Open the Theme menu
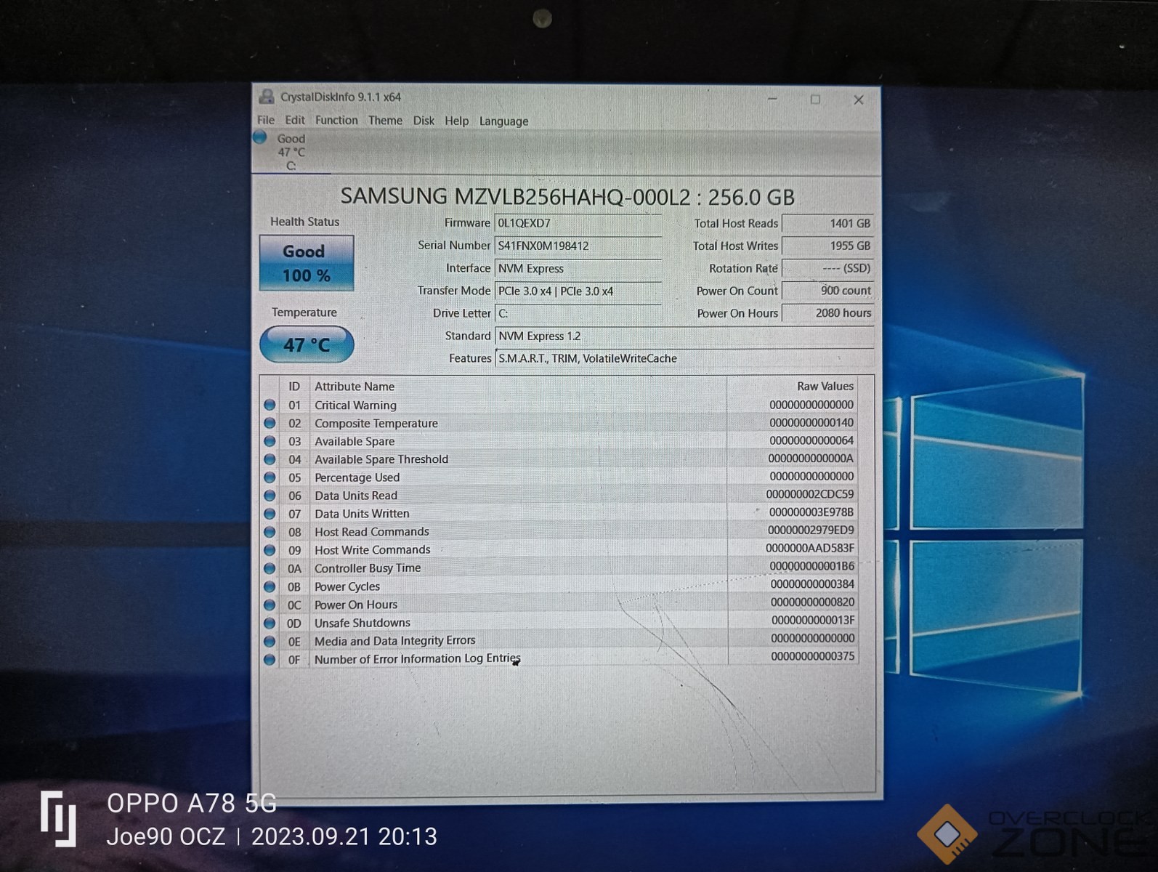 coord(385,121)
